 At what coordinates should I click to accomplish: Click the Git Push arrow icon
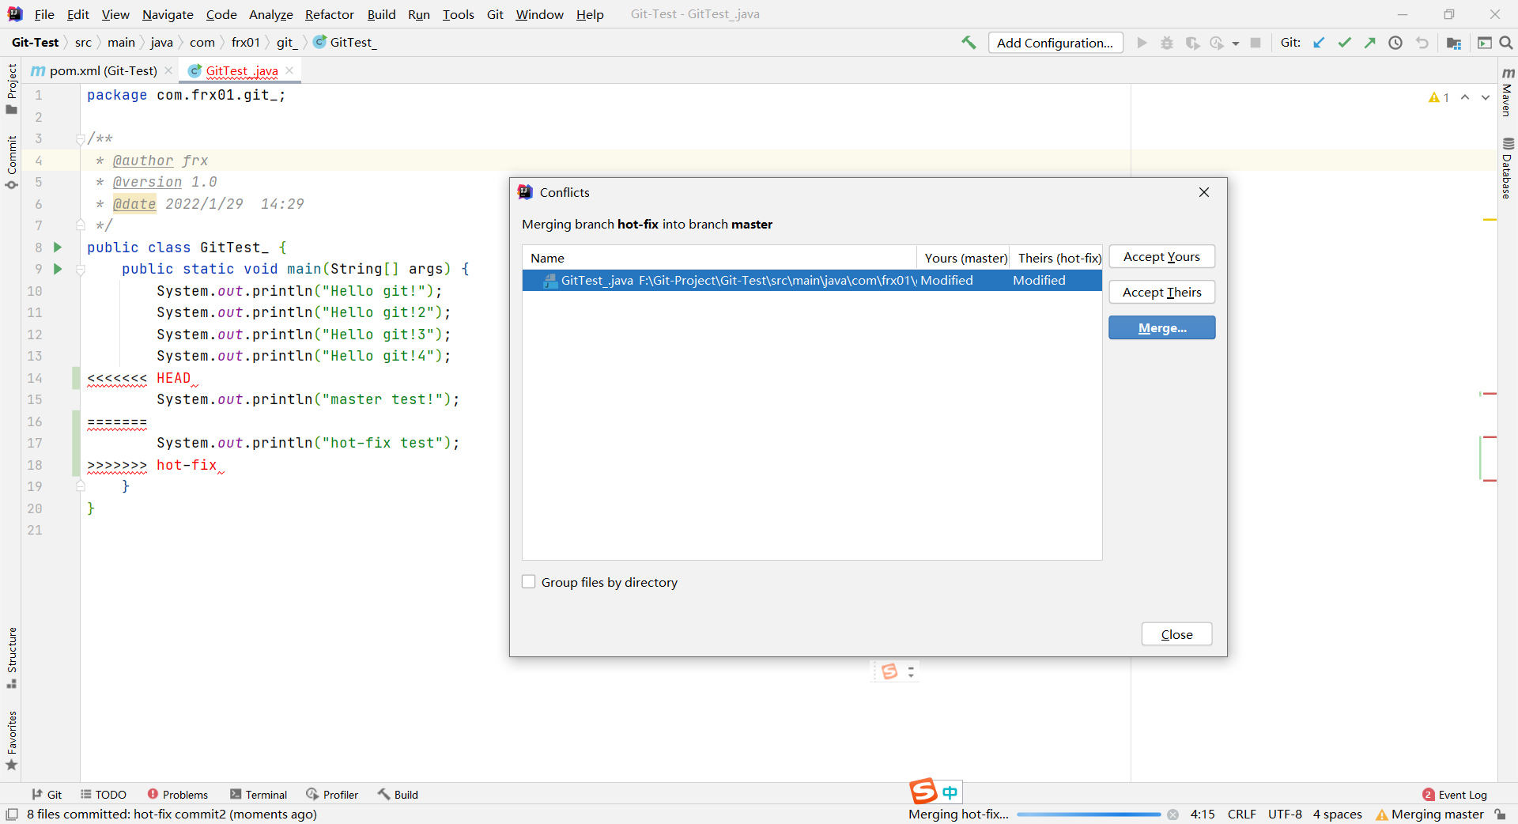coord(1369,43)
